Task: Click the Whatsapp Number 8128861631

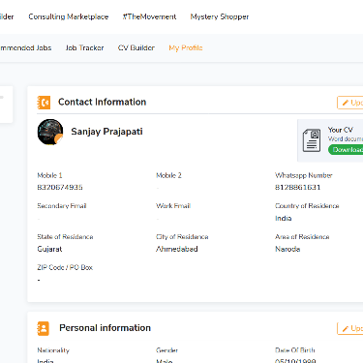Action: 297,187
